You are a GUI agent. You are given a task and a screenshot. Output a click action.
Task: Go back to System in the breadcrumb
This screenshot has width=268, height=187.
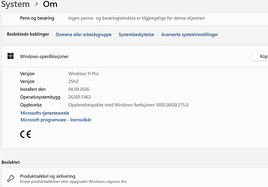(x=15, y=4)
